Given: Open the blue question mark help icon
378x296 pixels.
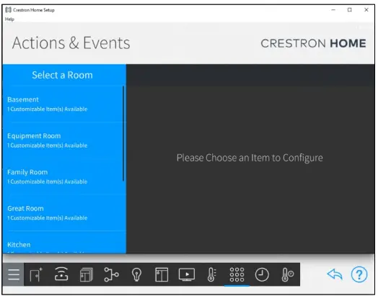Looking at the screenshot, I should click(359, 274).
